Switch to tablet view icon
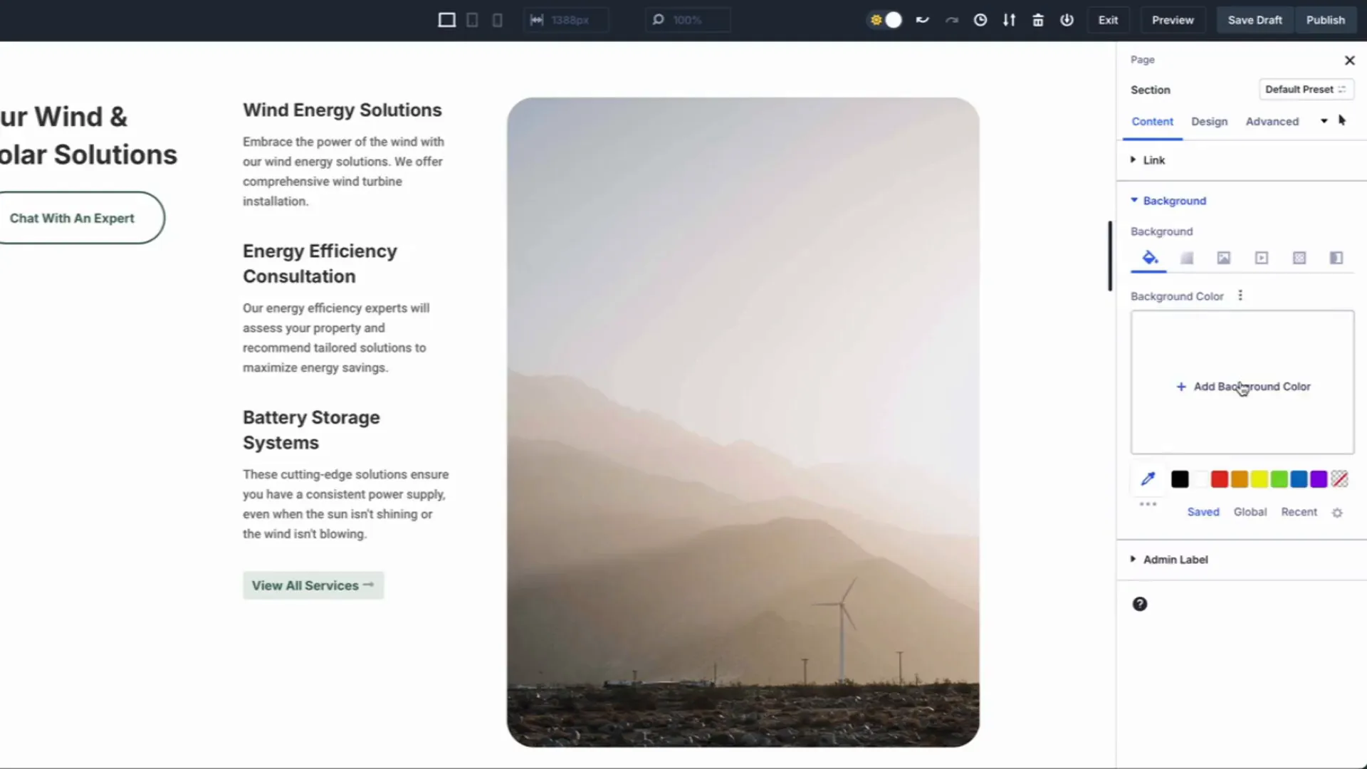The height and width of the screenshot is (769, 1367). click(x=472, y=20)
